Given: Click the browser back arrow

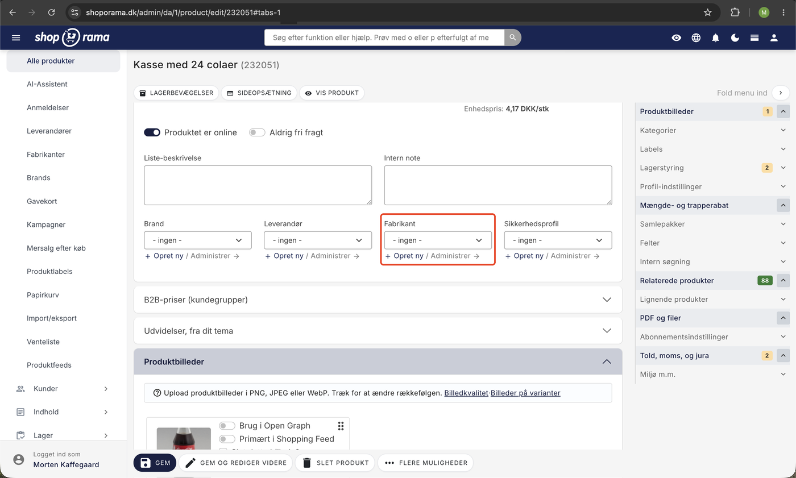Looking at the screenshot, I should click(x=13, y=12).
